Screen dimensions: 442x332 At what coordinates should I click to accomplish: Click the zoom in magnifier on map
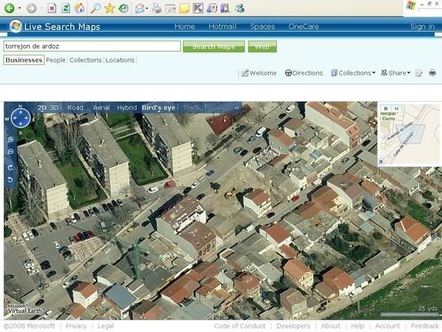tap(10, 140)
